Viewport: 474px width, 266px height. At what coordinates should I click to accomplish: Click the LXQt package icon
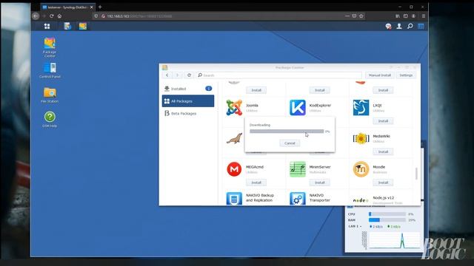point(361,108)
